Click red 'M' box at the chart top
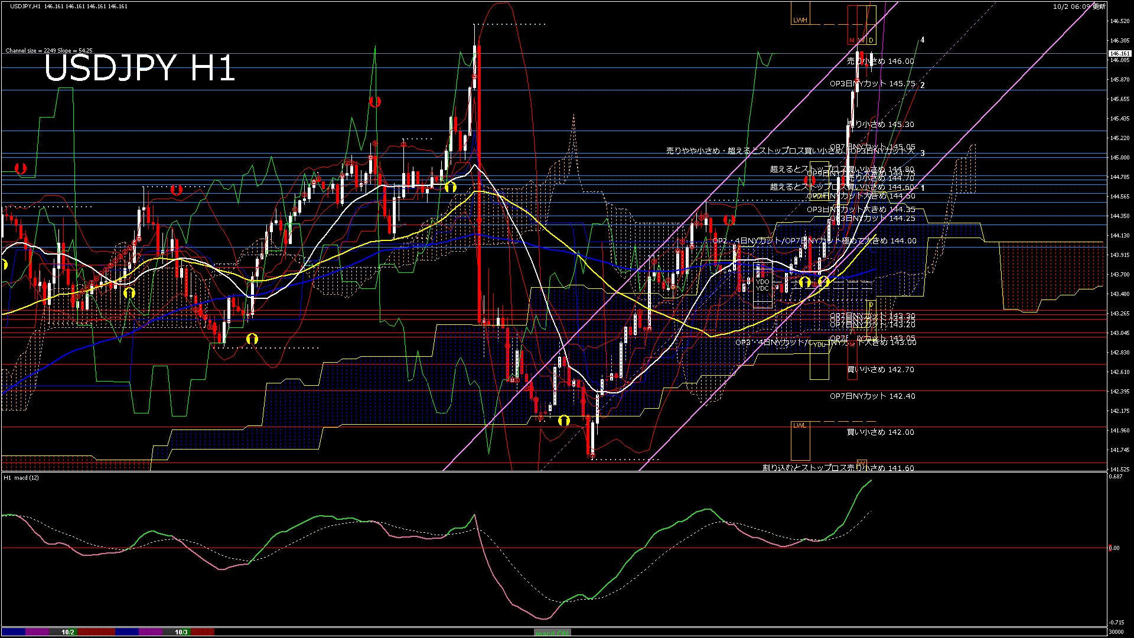 852,40
